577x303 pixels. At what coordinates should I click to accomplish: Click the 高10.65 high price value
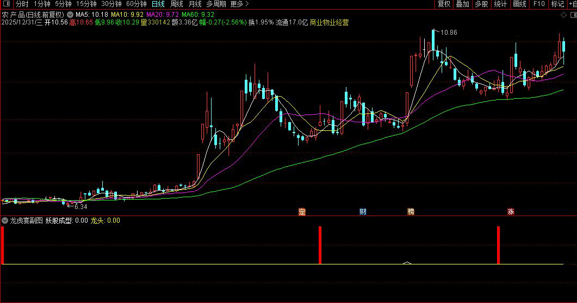[81, 22]
